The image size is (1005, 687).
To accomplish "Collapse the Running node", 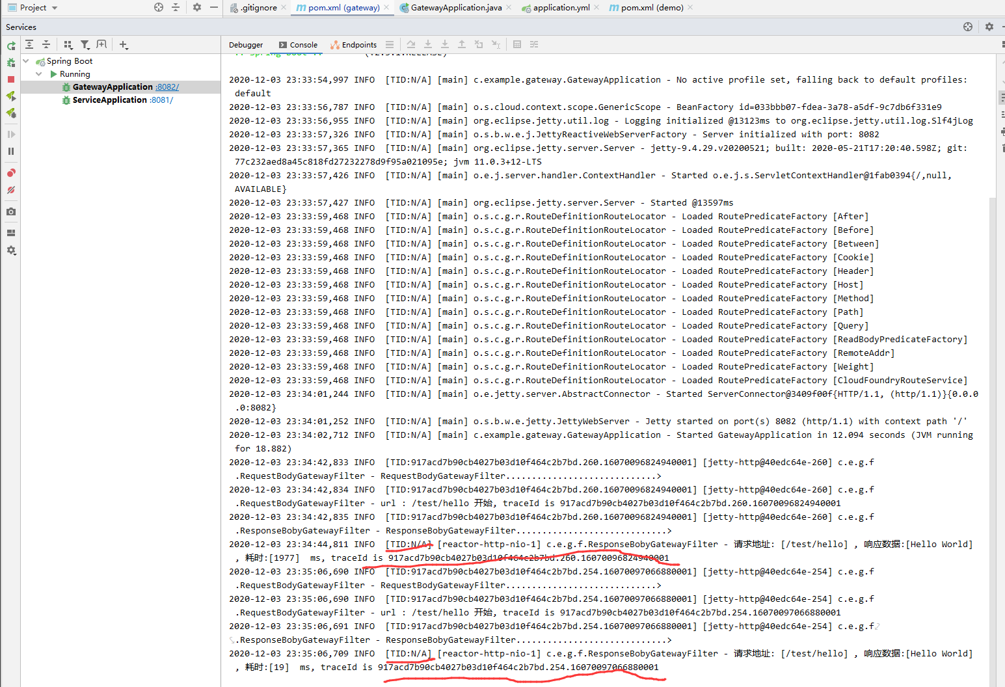I will pyautogui.click(x=38, y=74).
